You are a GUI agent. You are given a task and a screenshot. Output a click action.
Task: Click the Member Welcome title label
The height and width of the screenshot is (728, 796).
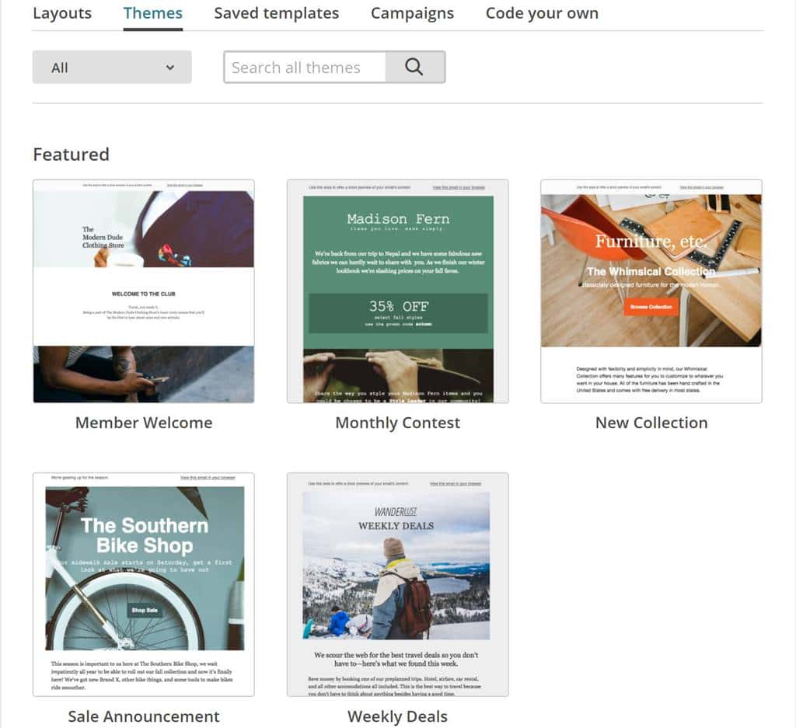144,423
